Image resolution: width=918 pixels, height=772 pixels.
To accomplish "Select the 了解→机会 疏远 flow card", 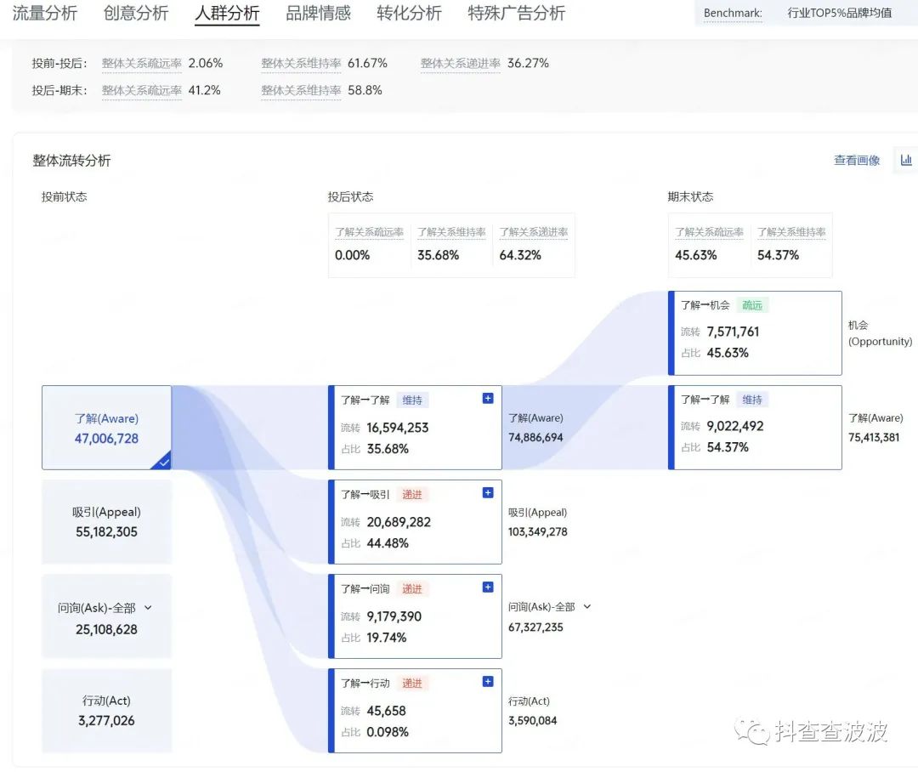I will [x=755, y=333].
